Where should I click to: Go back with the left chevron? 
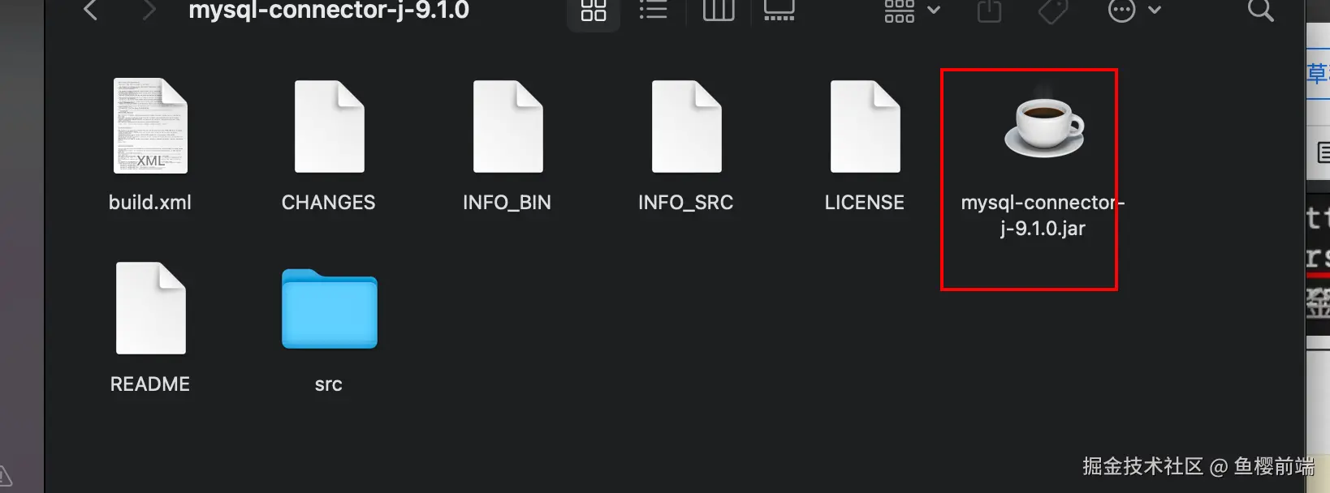pyautogui.click(x=91, y=11)
